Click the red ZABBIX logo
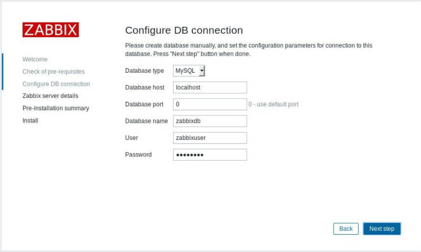The image size is (421, 252). pos(51,30)
